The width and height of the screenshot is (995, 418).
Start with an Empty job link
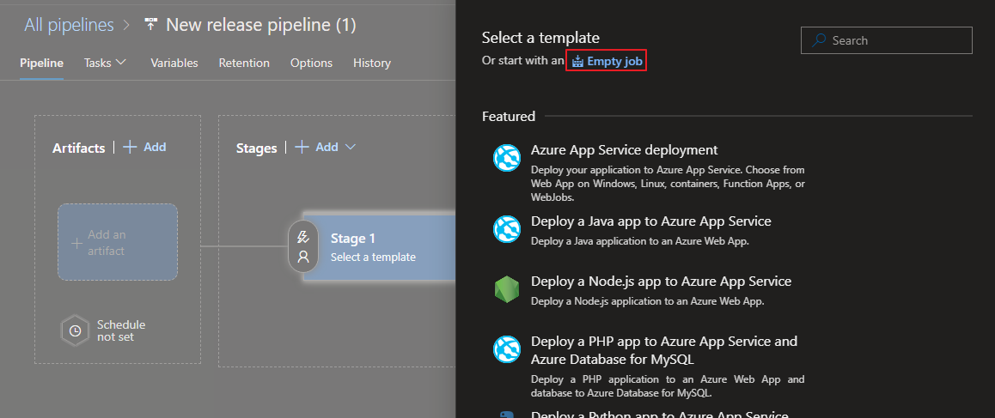tap(607, 61)
